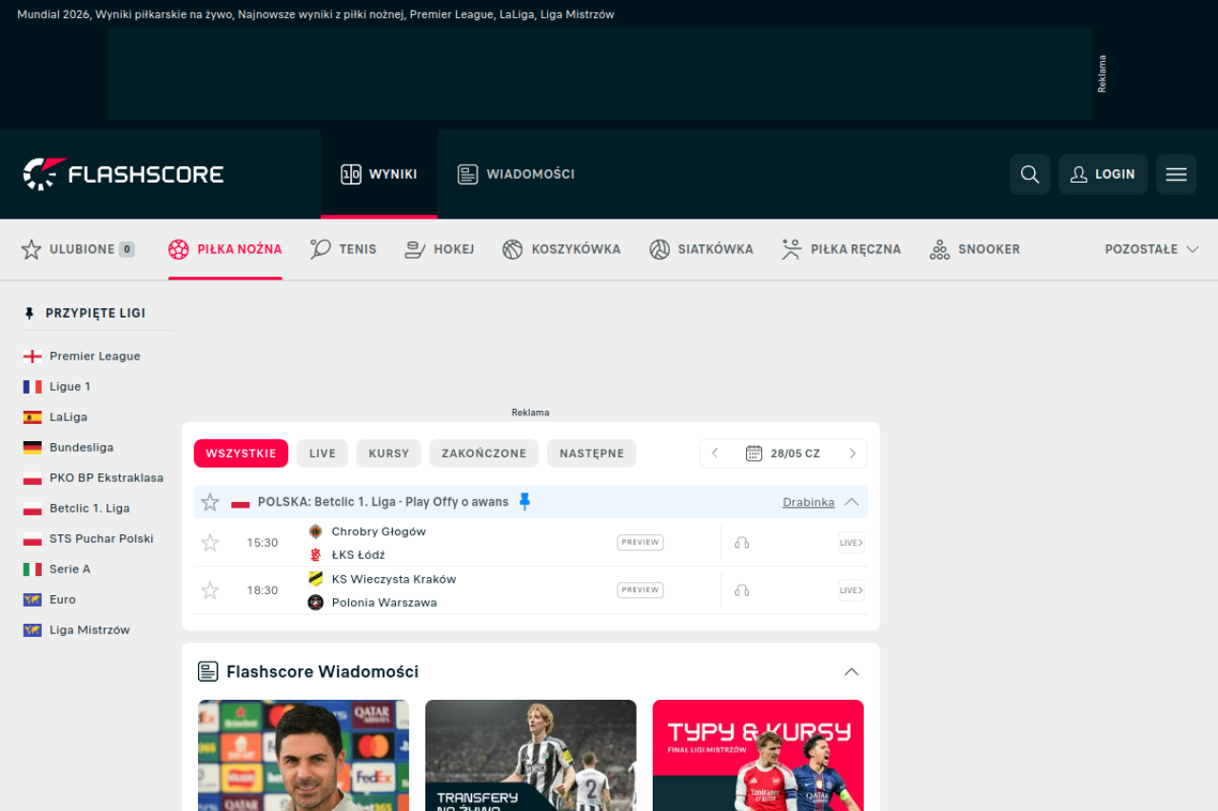The image size is (1218, 811).
Task: Open the hamburger menu icon
Action: pos(1176,174)
